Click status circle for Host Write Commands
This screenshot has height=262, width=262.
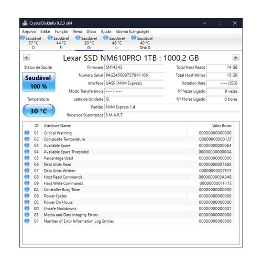(27, 183)
